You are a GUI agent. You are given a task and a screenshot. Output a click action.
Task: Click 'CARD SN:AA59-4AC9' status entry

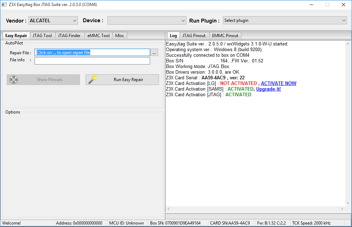230,223
